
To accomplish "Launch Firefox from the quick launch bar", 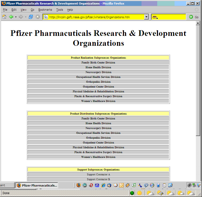I will click(79, 185).
